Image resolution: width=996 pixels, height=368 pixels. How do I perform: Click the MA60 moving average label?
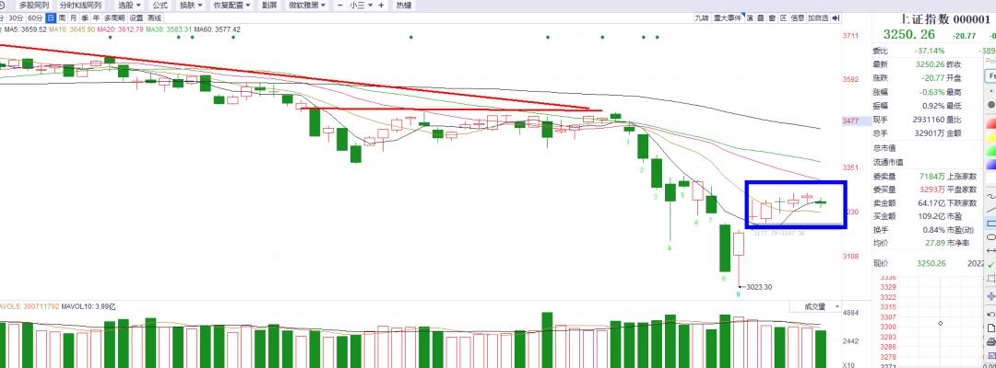[x=218, y=29]
